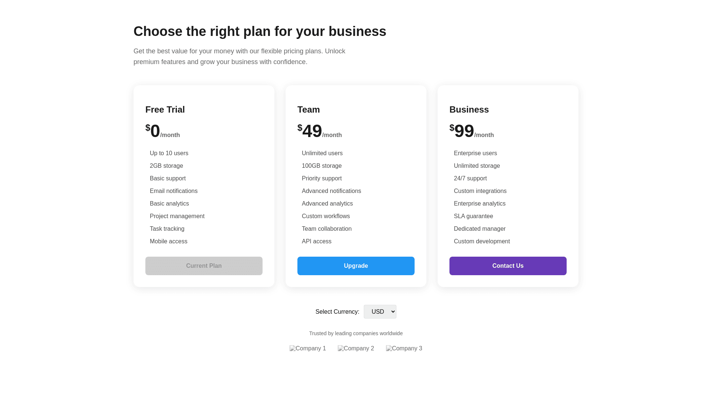Viewport: 712px width, 400px height.
Task: Click the Company 1 logo image
Action: click(x=308, y=349)
